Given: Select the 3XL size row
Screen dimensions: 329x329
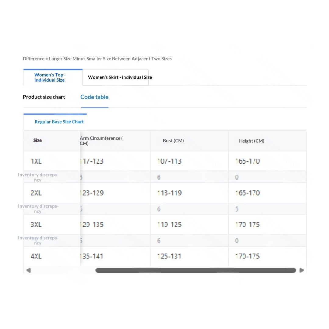Looking at the screenshot, I should click(165, 225).
